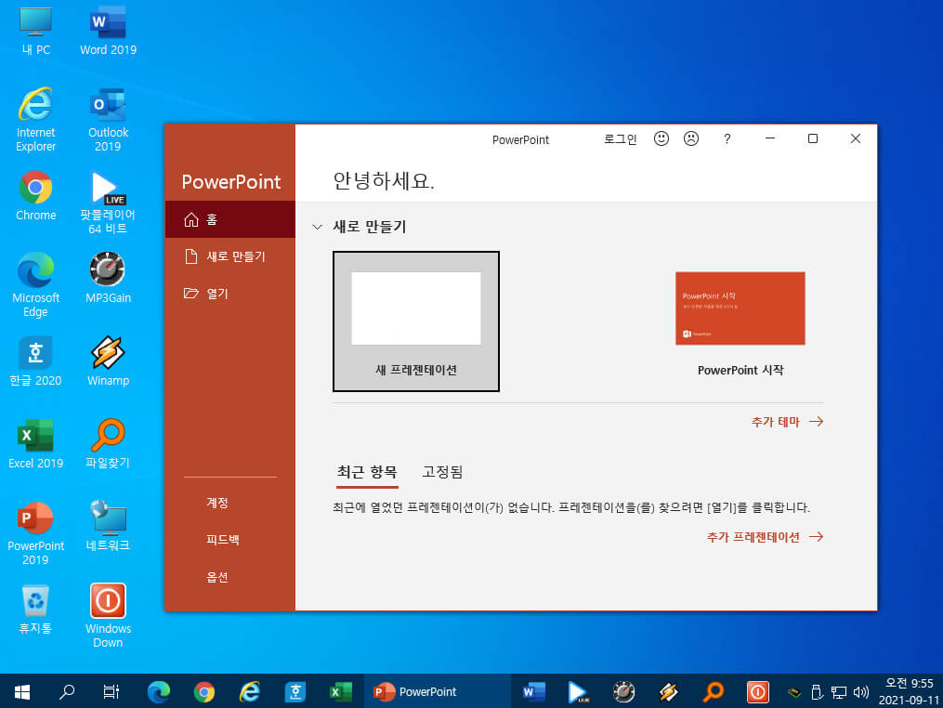Click the smiley face feedback icon
The width and height of the screenshot is (943, 708).
point(661,139)
